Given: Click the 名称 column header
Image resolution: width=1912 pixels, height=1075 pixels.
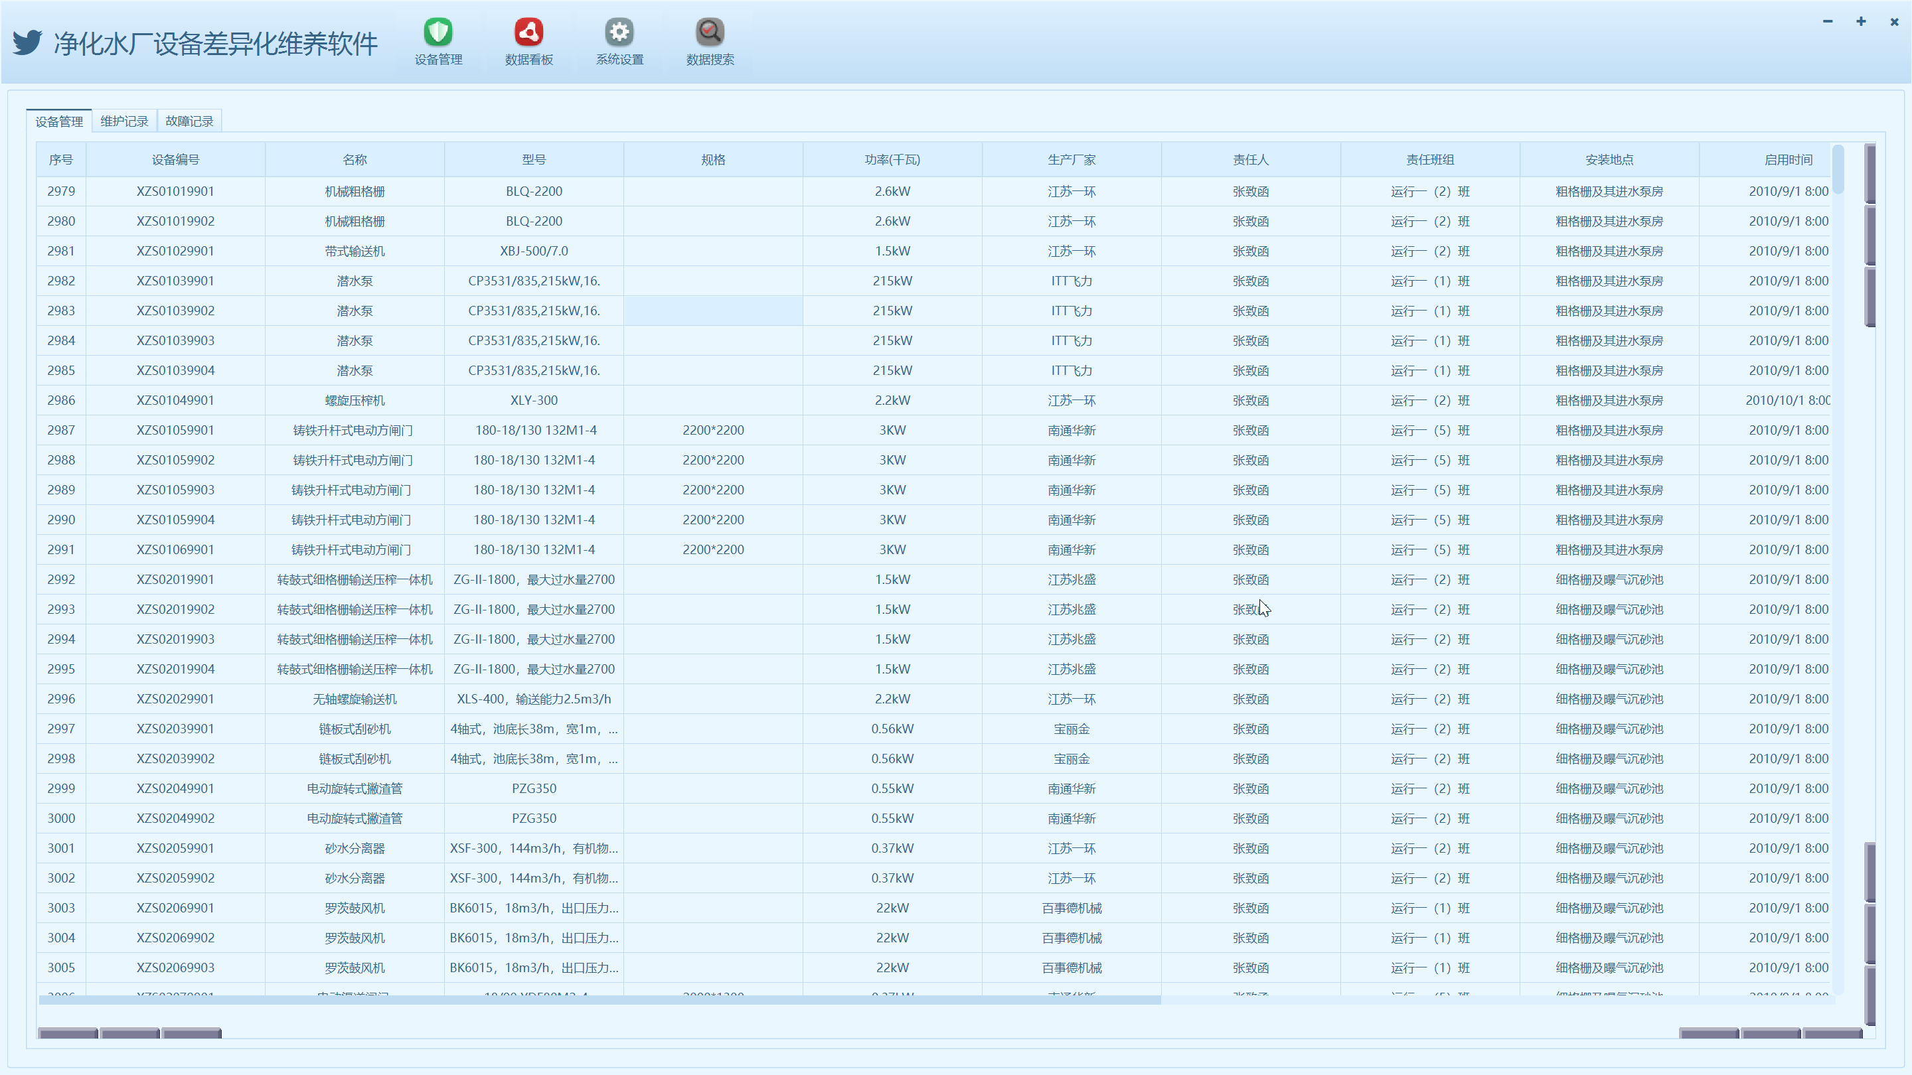Looking at the screenshot, I should click(355, 159).
